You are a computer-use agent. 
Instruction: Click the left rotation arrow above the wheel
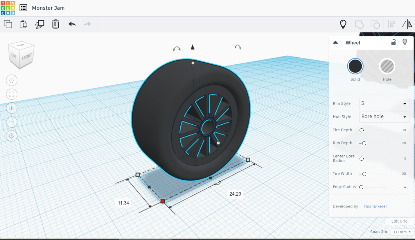(177, 49)
